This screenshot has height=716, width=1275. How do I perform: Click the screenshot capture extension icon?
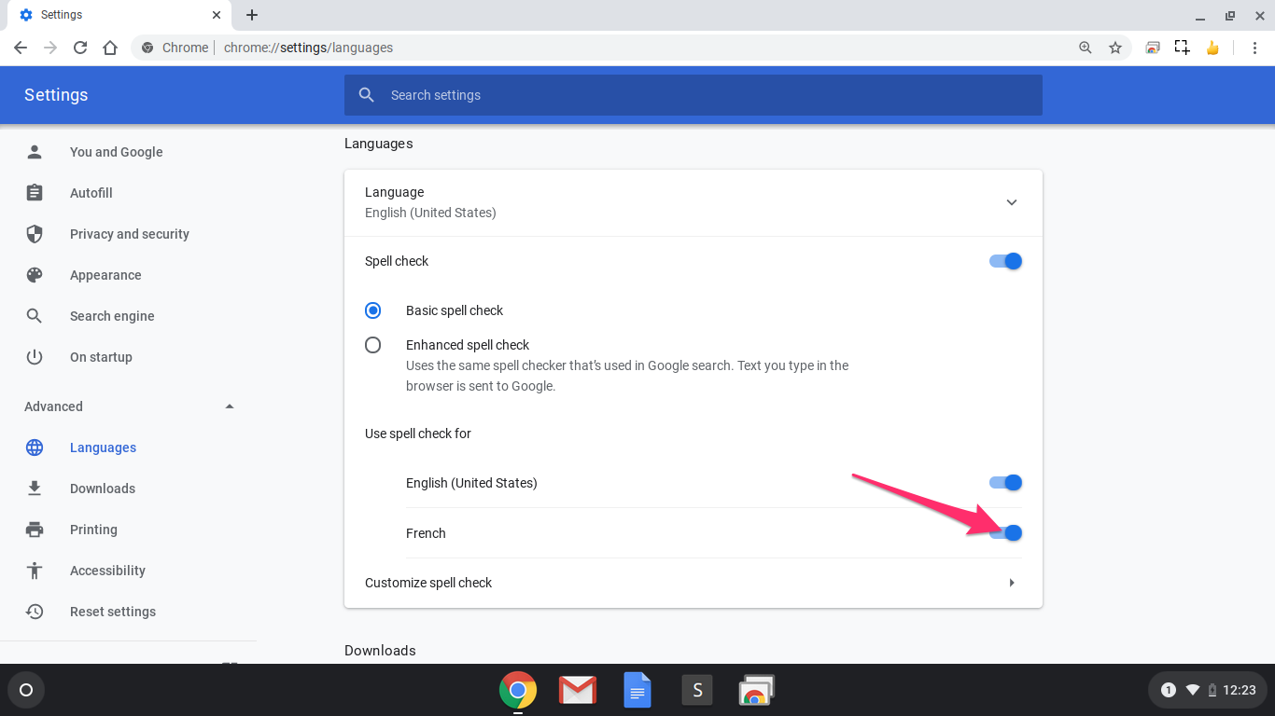pos(1183,48)
